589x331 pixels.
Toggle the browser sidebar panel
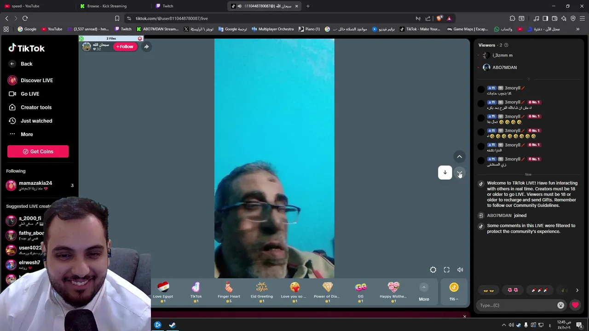(545, 18)
